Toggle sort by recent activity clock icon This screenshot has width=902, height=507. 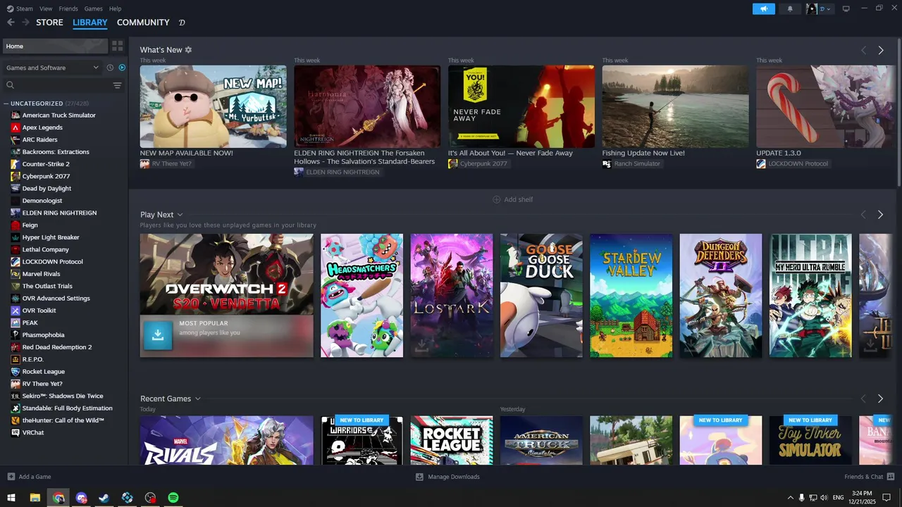(x=110, y=68)
